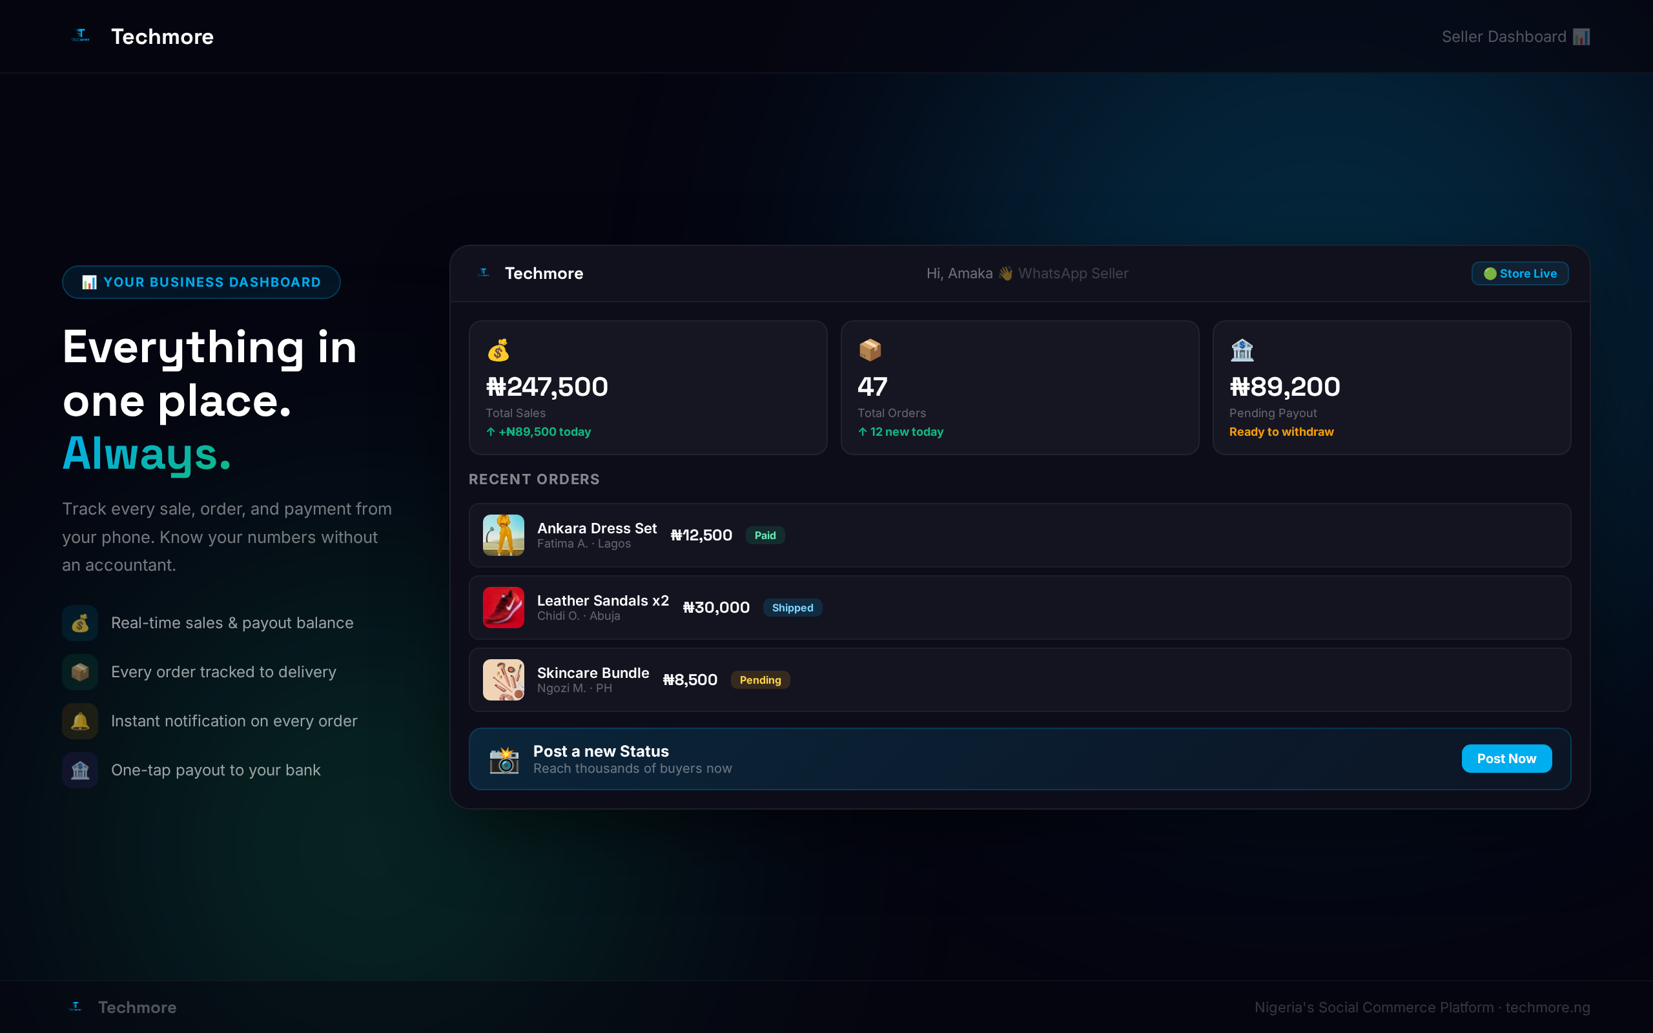This screenshot has width=1653, height=1033.
Task: Select the Your Business Dashboard badge
Action: pyautogui.click(x=201, y=281)
